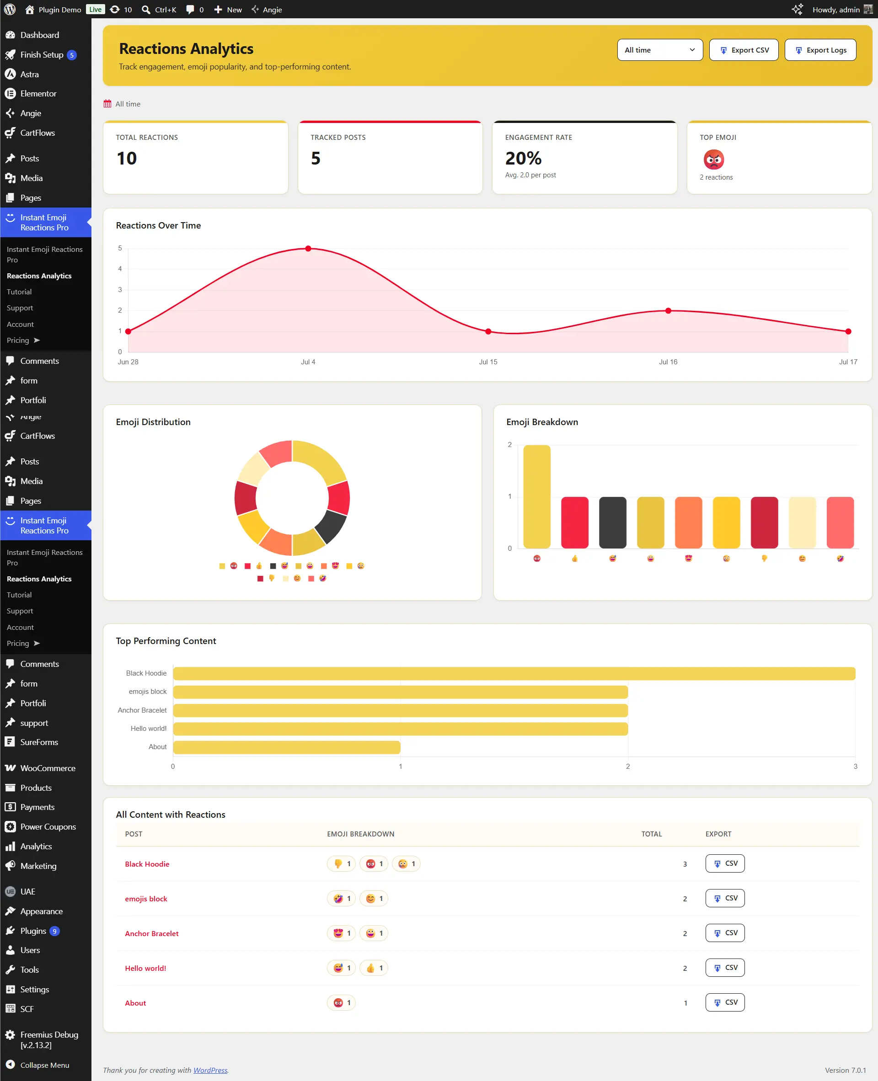Open Freemius Debug in the sidebar
878x1081 pixels.
tap(46, 1039)
